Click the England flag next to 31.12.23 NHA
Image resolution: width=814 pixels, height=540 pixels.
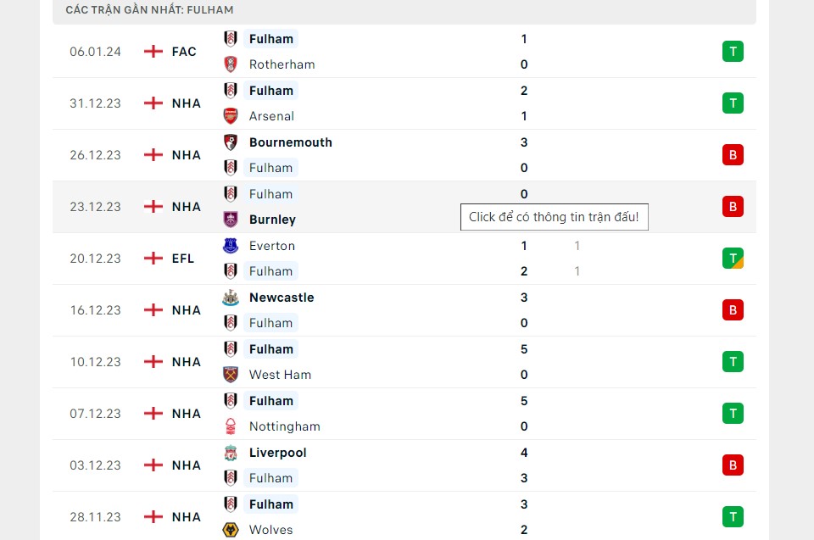click(153, 103)
